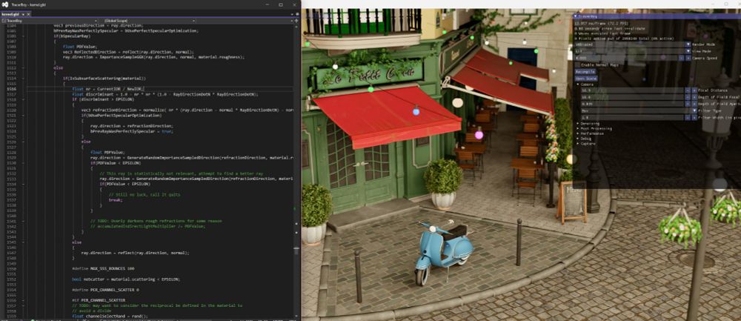Split the editor using the splitter icon
This screenshot has width=741, height=321.
(297, 21)
